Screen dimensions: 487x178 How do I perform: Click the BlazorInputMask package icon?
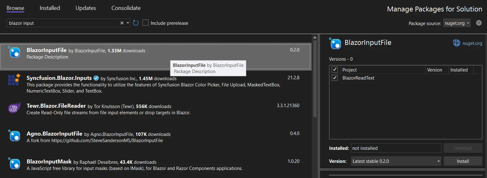pyautogui.click(x=14, y=163)
